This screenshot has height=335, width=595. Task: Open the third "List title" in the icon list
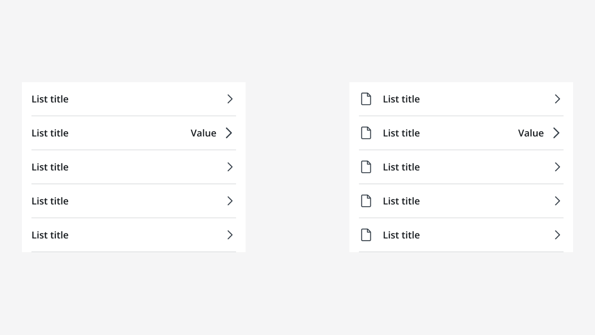tap(401, 167)
